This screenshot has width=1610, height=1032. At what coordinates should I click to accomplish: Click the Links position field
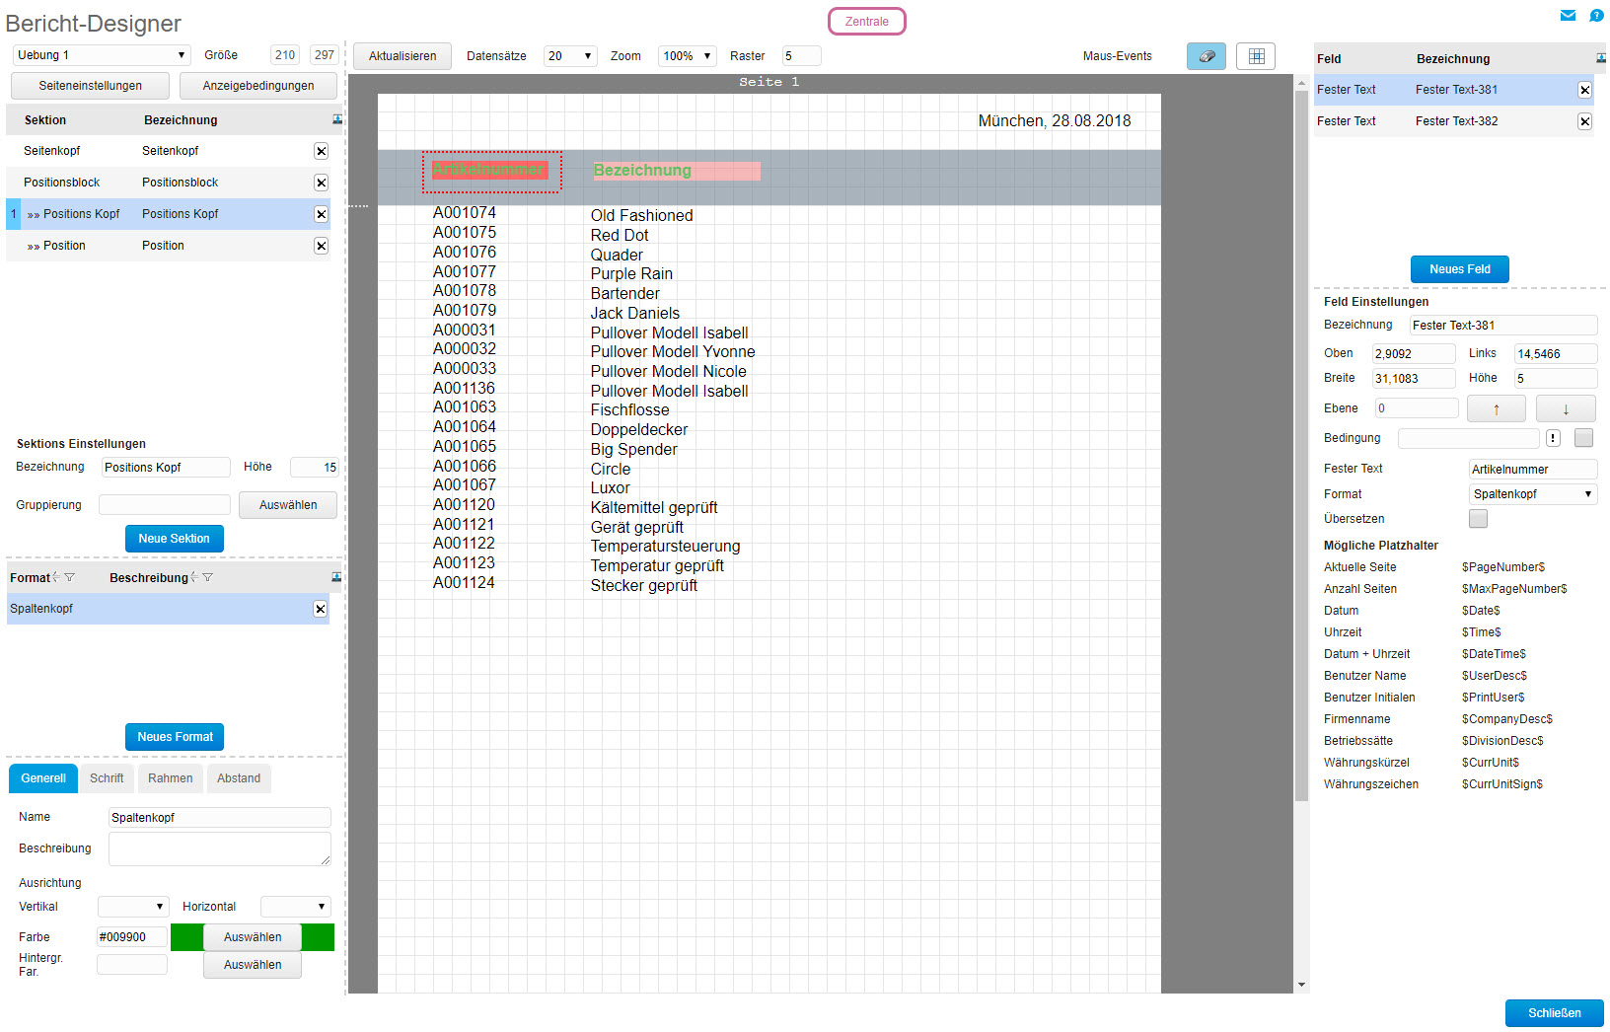pos(1556,353)
